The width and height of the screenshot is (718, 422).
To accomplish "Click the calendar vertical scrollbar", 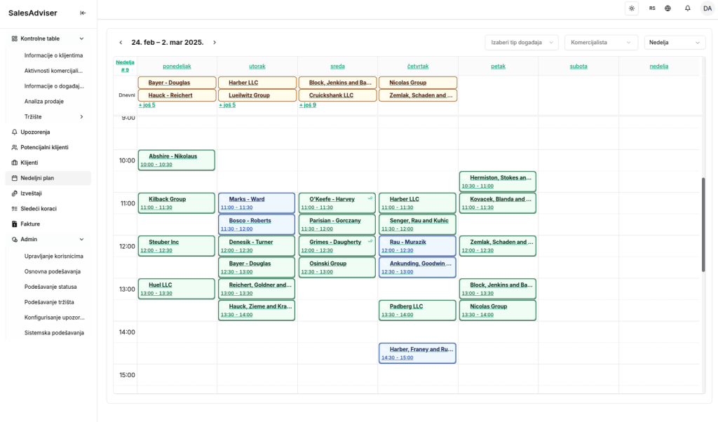I will [x=703, y=224].
